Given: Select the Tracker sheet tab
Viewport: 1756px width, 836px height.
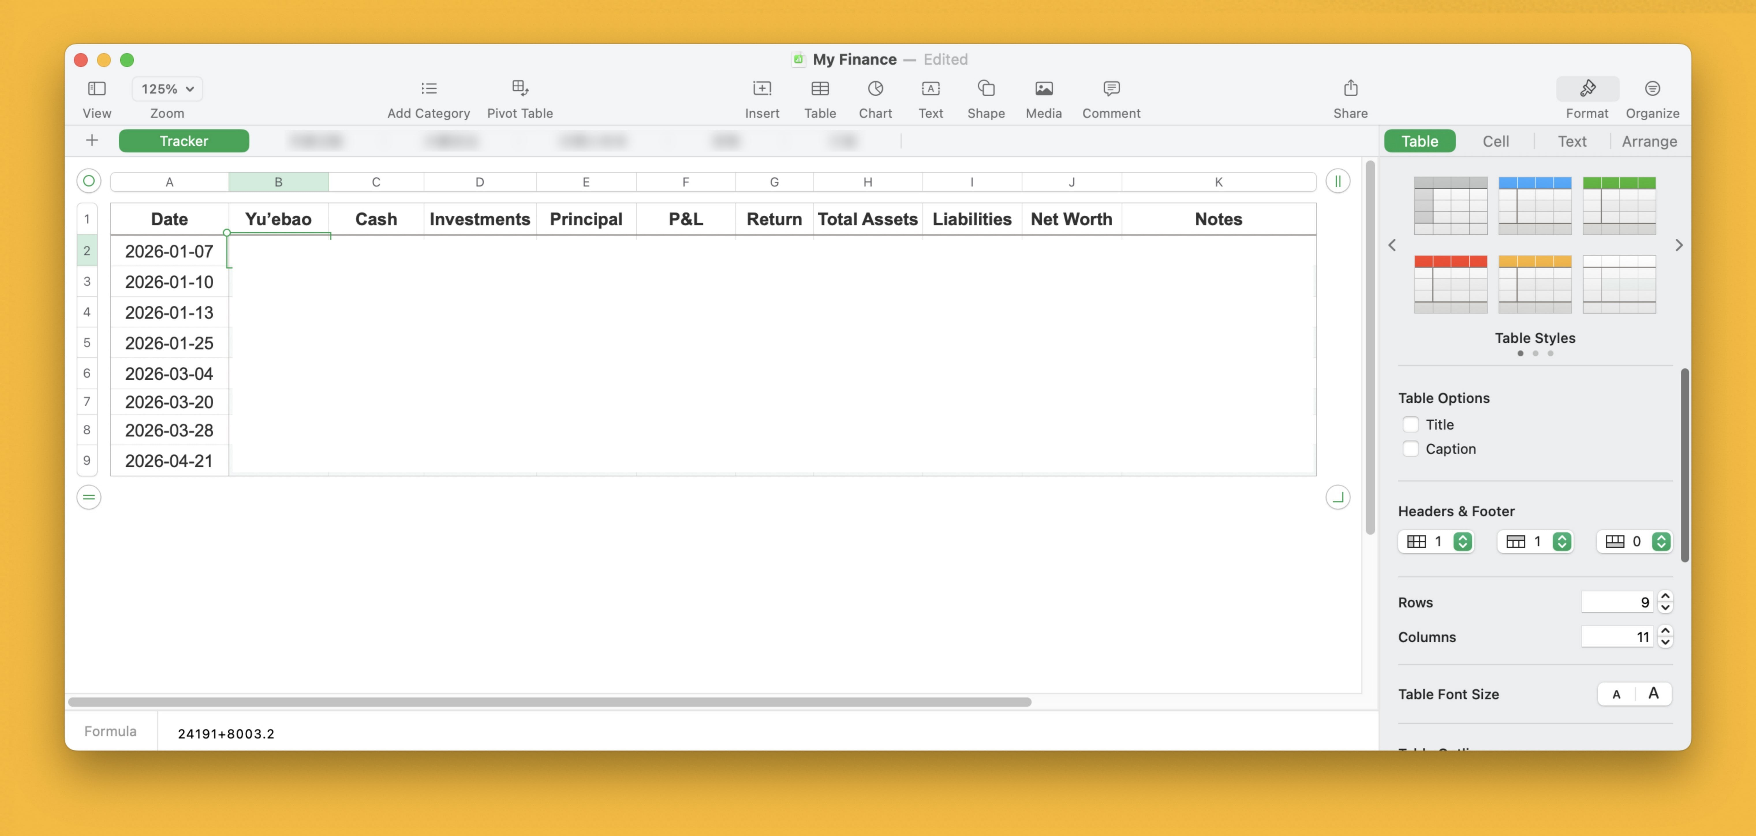Looking at the screenshot, I should [x=184, y=141].
